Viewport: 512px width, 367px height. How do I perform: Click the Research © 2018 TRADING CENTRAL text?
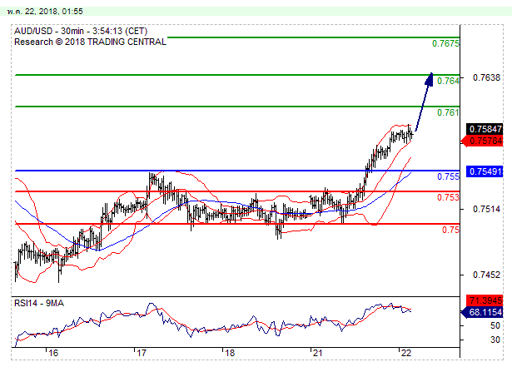pos(90,42)
